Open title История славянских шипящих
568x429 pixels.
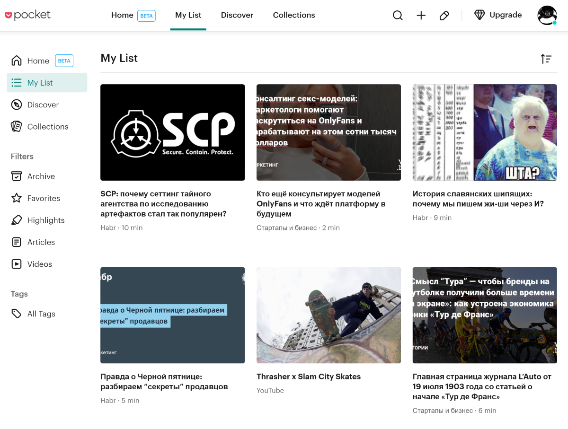pos(478,199)
